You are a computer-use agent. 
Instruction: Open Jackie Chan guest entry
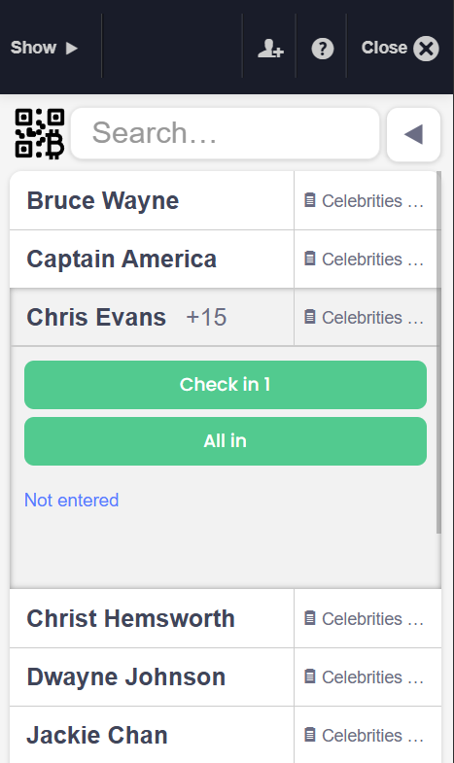[152, 735]
